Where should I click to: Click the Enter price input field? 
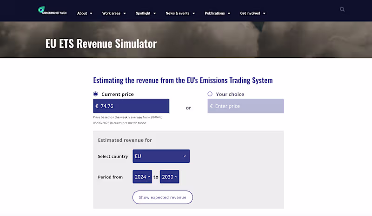point(246,106)
